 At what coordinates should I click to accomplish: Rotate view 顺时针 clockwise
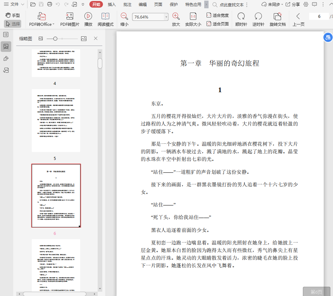[241, 19]
